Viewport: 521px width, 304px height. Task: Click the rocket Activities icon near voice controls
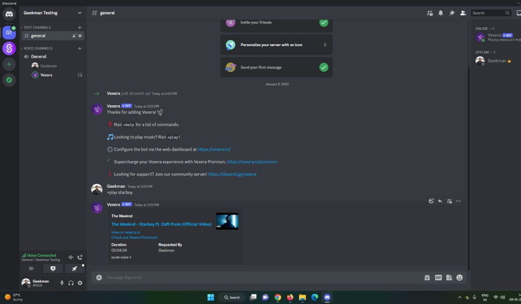click(74, 268)
